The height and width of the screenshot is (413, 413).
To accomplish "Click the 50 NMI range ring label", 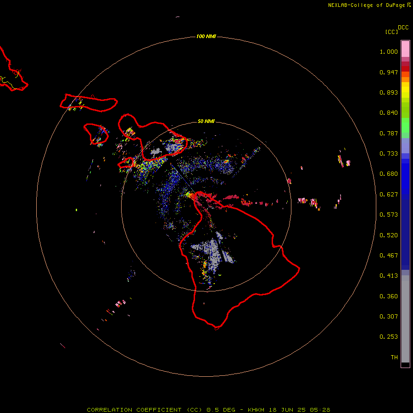I will pos(206,121).
